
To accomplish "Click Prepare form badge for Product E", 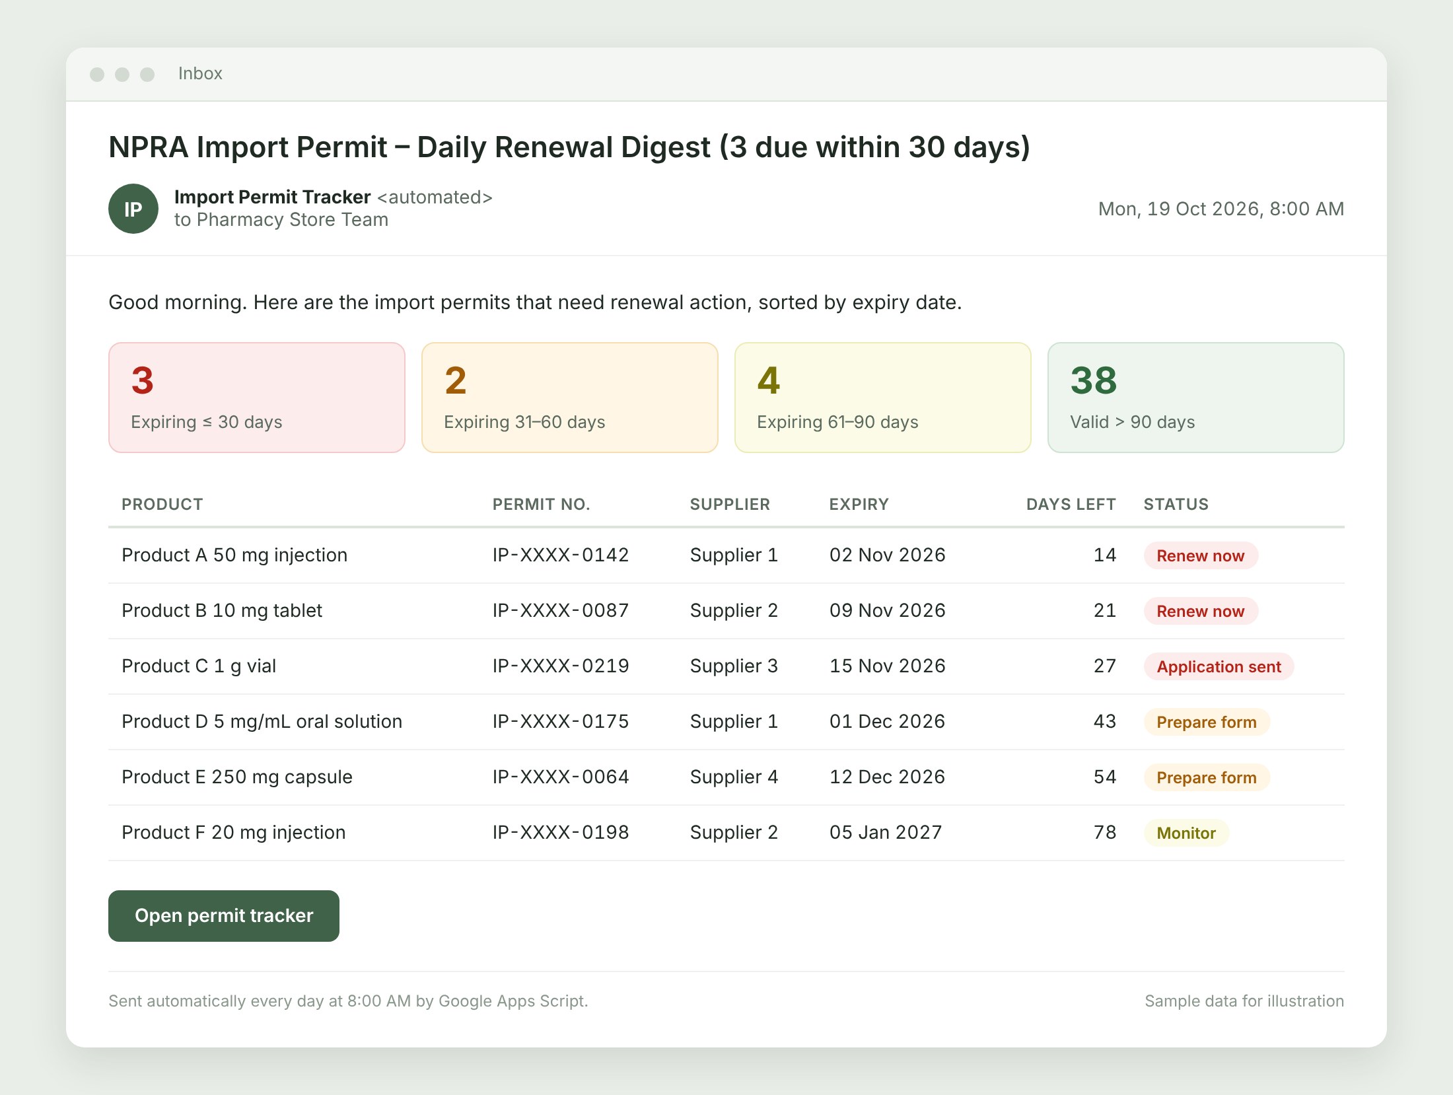I will point(1207,777).
